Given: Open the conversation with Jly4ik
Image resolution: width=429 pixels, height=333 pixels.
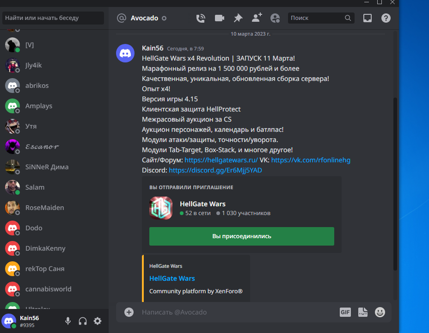Looking at the screenshot, I should pos(54,65).
